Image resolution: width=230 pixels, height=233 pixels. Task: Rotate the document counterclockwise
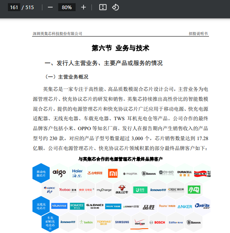tap(116, 7)
